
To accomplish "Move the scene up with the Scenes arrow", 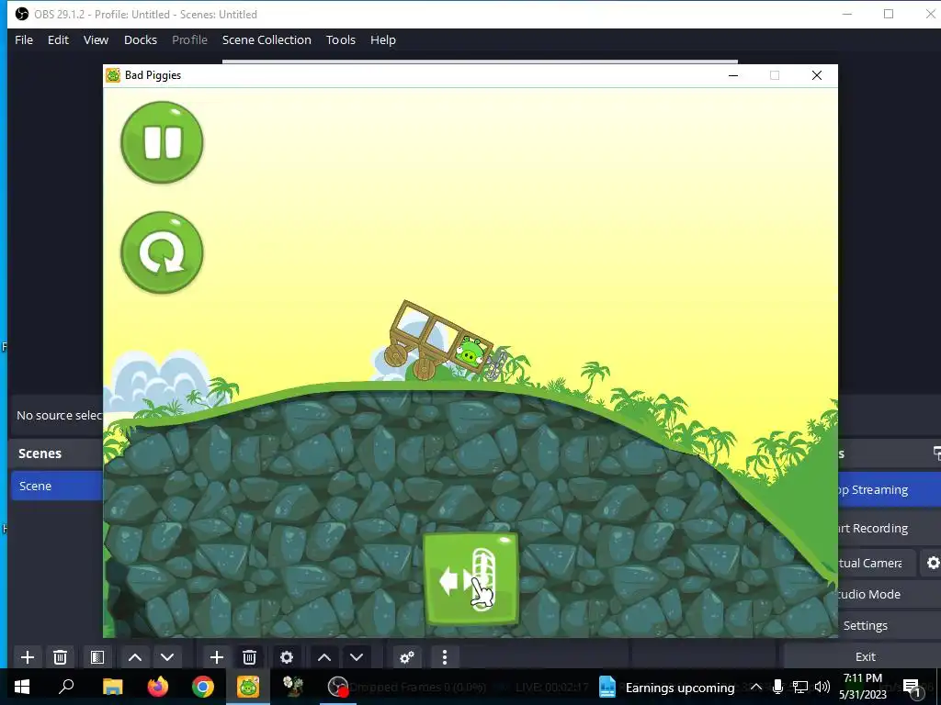I will 135,657.
